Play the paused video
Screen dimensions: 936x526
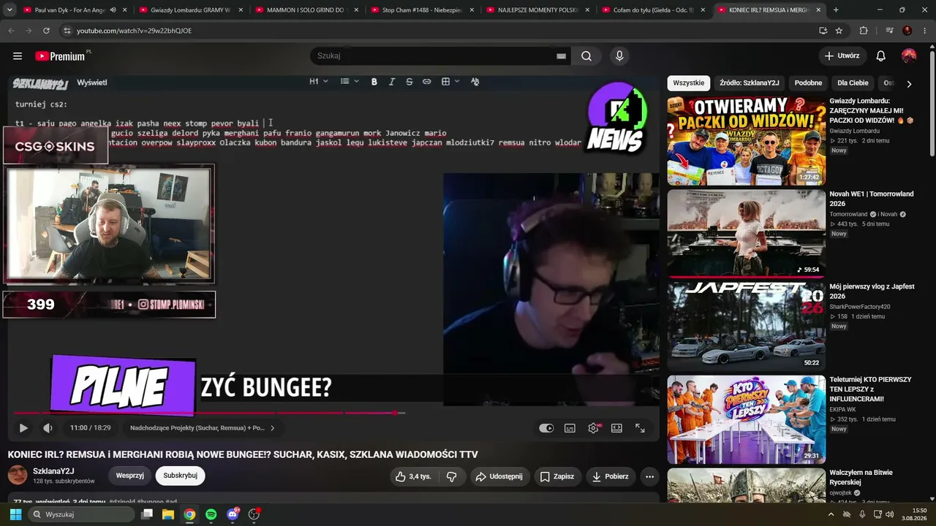(x=23, y=428)
